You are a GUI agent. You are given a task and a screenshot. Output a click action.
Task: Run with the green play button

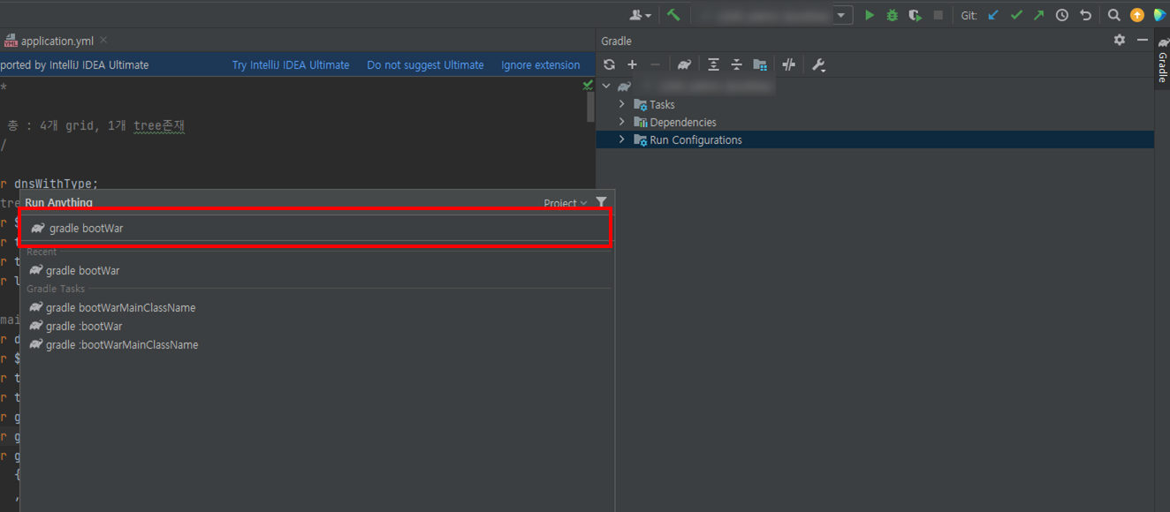[870, 15]
